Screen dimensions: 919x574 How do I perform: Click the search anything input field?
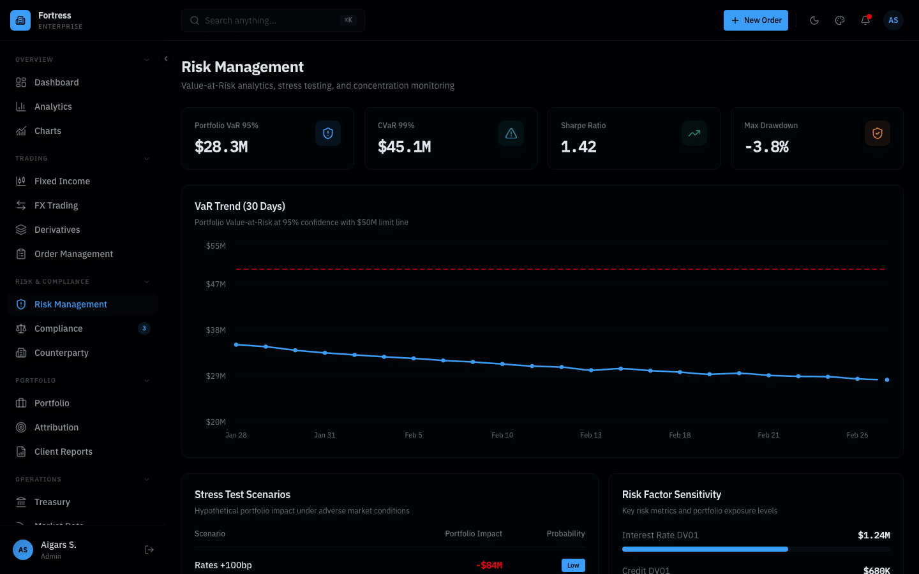pos(273,20)
